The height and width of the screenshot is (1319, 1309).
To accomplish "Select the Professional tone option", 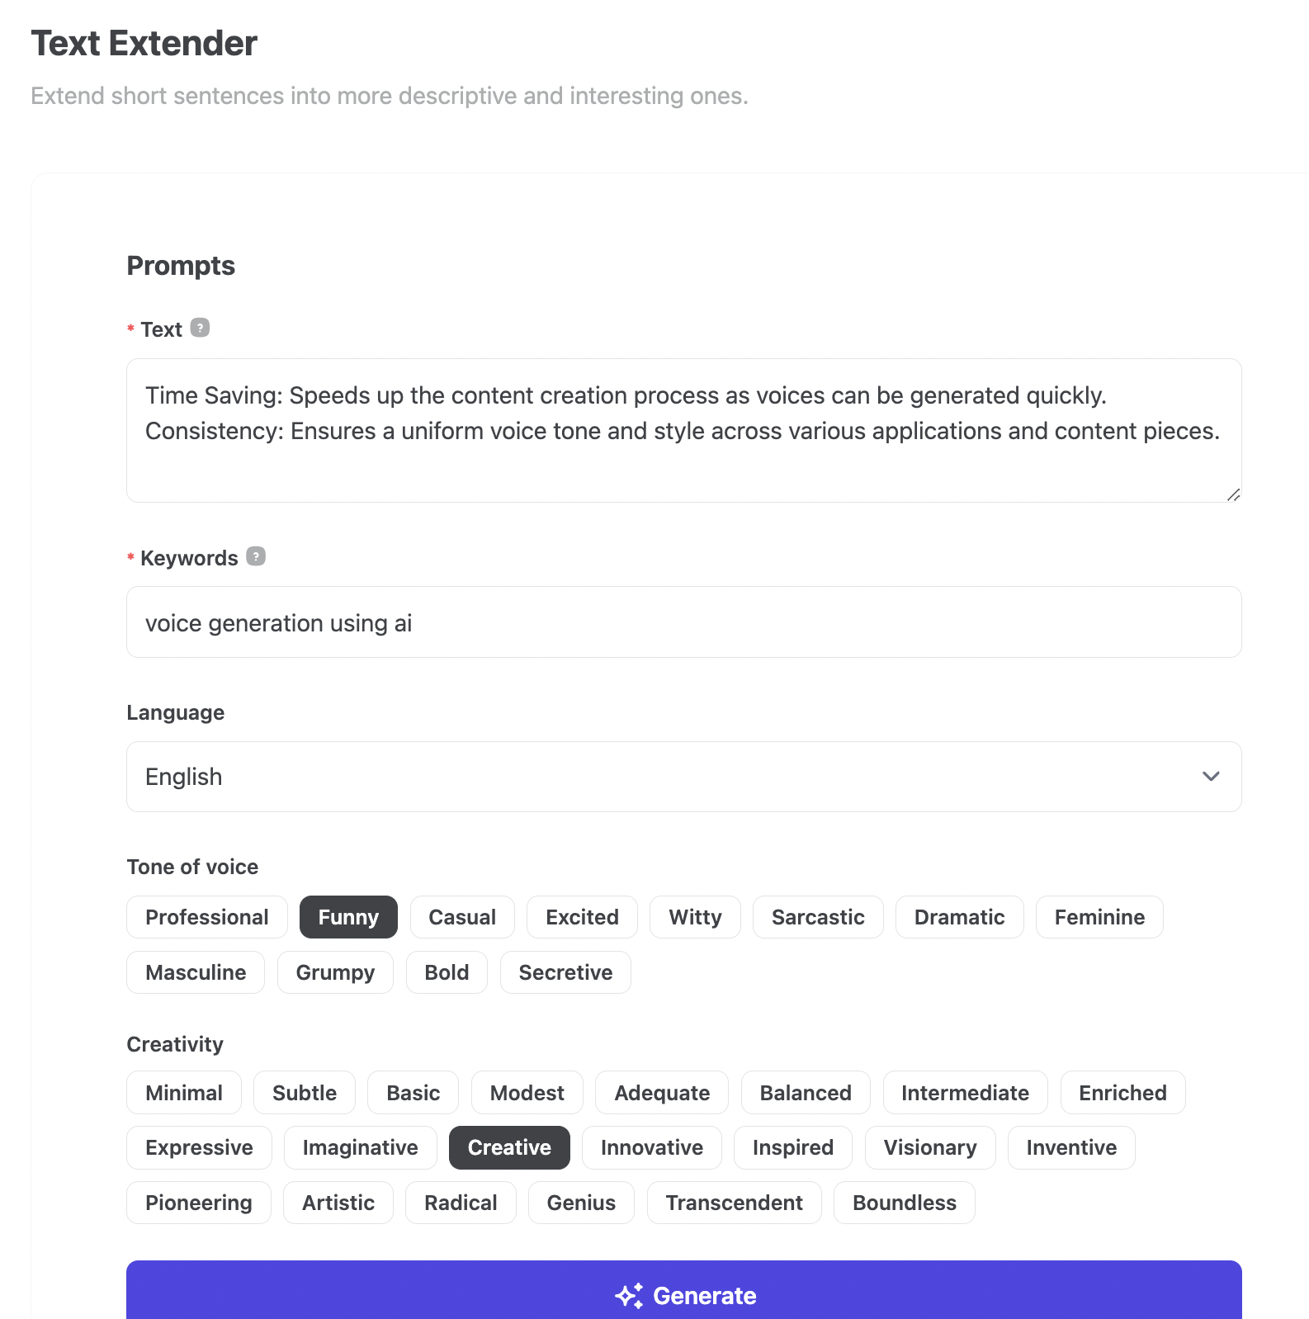I will pyautogui.click(x=207, y=917).
